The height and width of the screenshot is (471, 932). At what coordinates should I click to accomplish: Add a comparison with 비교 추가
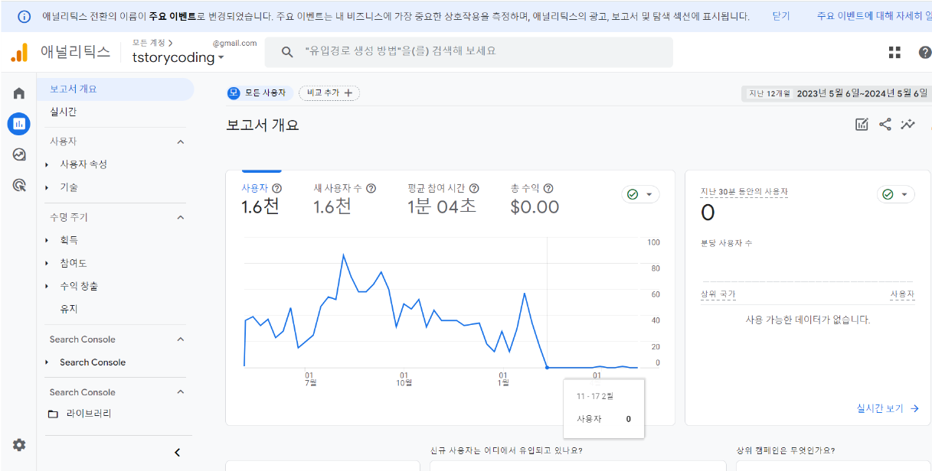point(329,91)
